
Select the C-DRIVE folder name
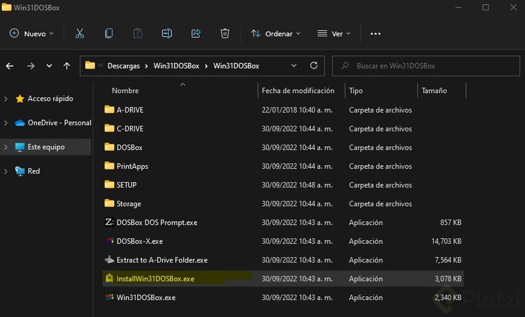[x=130, y=128]
